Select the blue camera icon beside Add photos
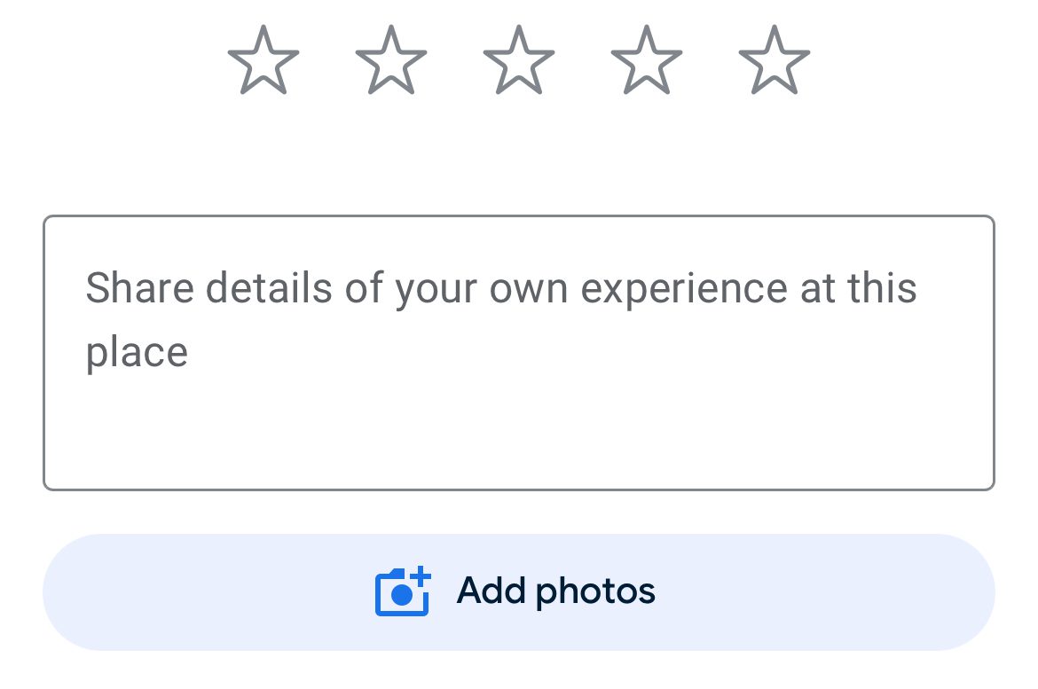Screen dimensions: 1038x689 (x=403, y=591)
